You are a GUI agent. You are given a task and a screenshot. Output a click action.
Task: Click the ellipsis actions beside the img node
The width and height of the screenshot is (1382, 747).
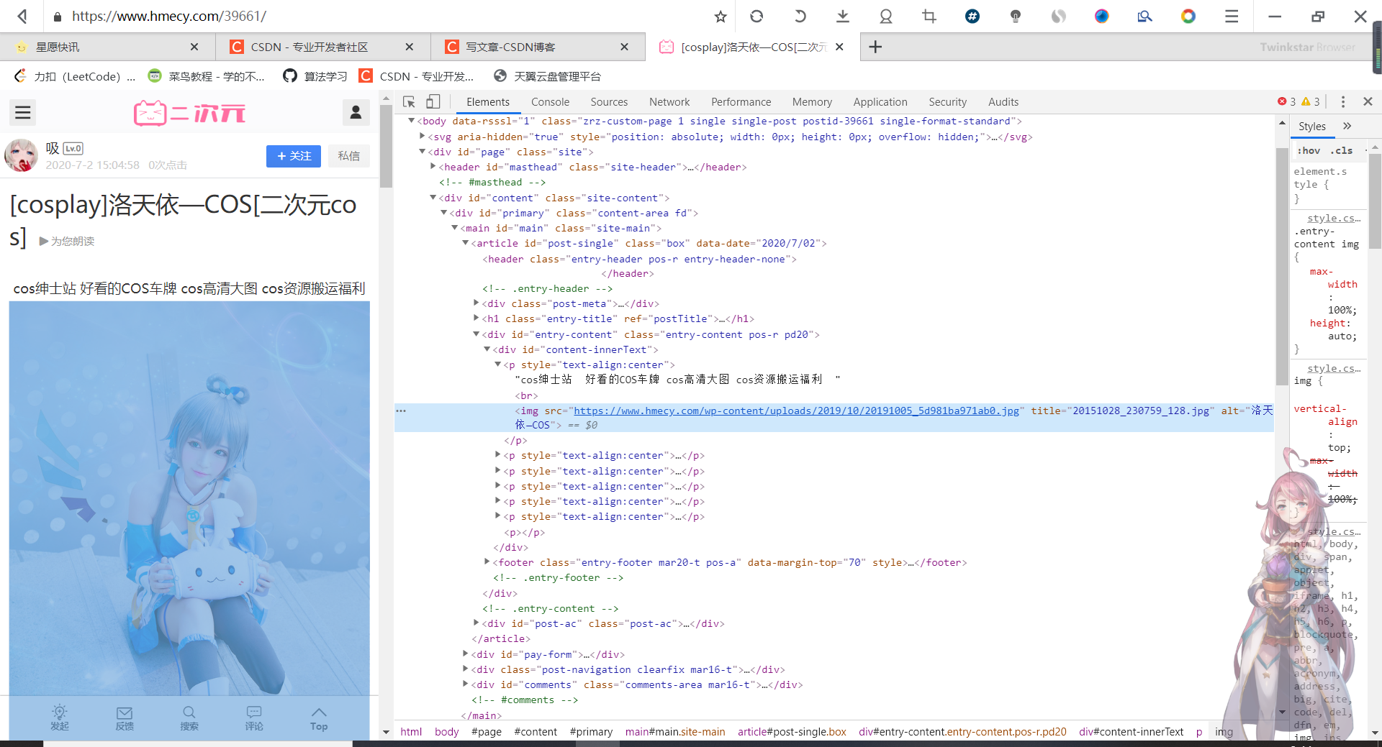click(x=401, y=411)
